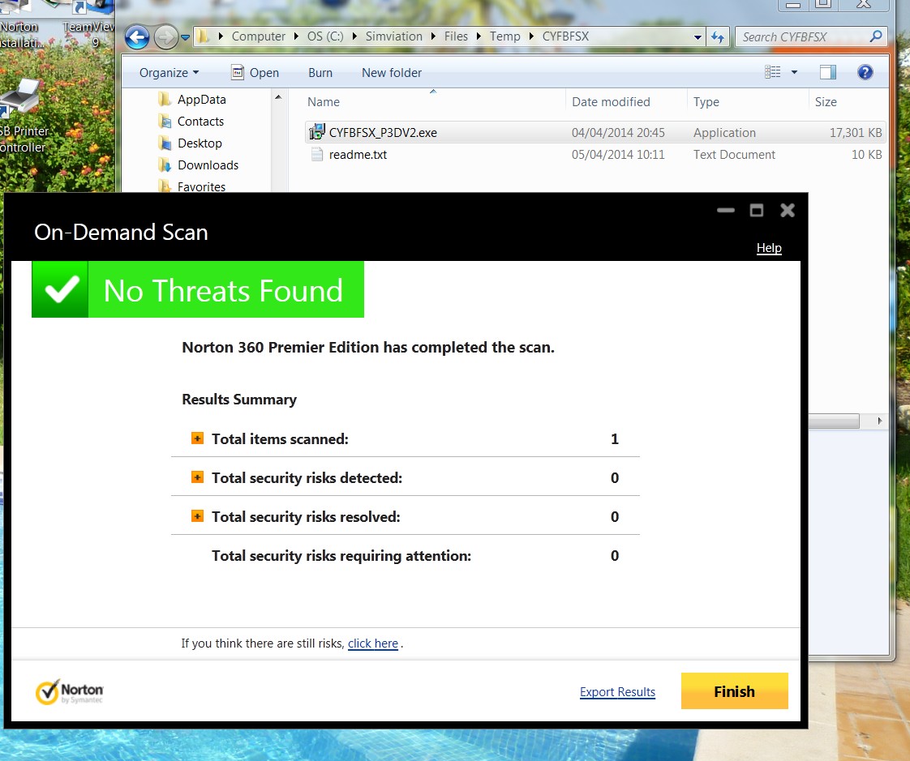Change the view using the view icon

(772, 72)
